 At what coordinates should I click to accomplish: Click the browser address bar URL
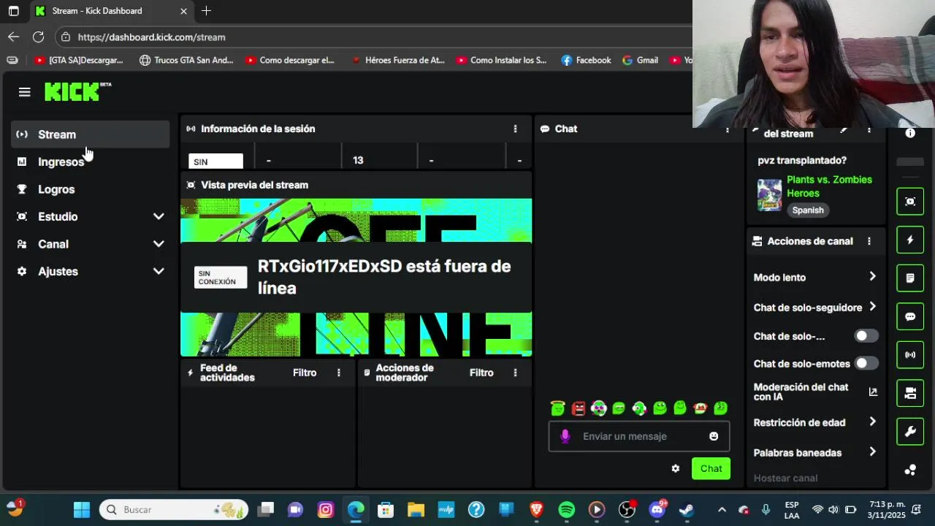click(151, 37)
